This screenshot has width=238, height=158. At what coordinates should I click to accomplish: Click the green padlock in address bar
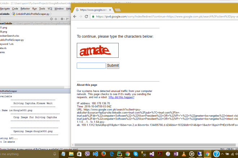pyautogui.click(x=93, y=17)
